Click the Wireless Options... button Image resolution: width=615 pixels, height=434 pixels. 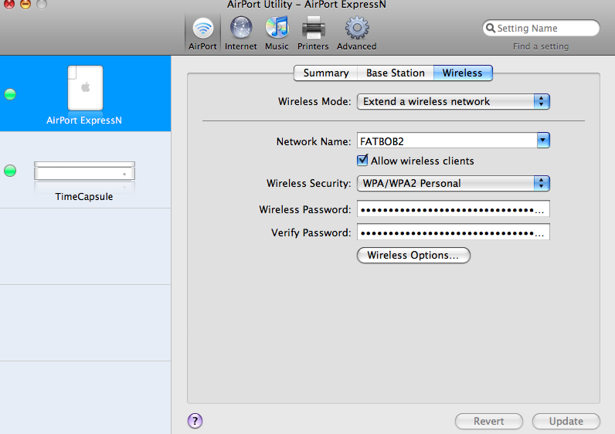(x=413, y=255)
